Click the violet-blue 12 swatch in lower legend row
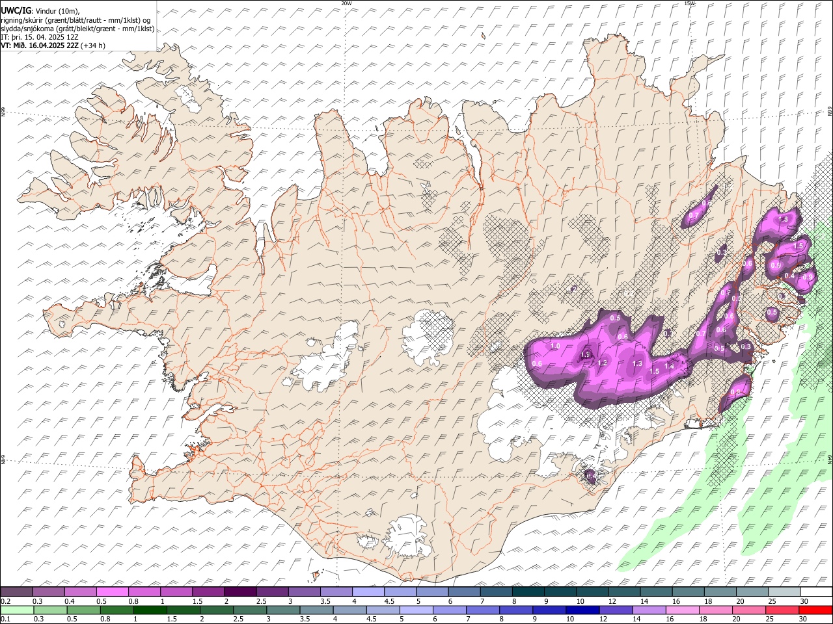 pyautogui.click(x=616, y=610)
